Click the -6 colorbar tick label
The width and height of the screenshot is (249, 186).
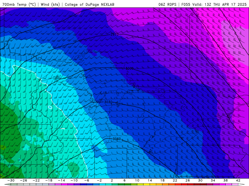click(x=87, y=180)
